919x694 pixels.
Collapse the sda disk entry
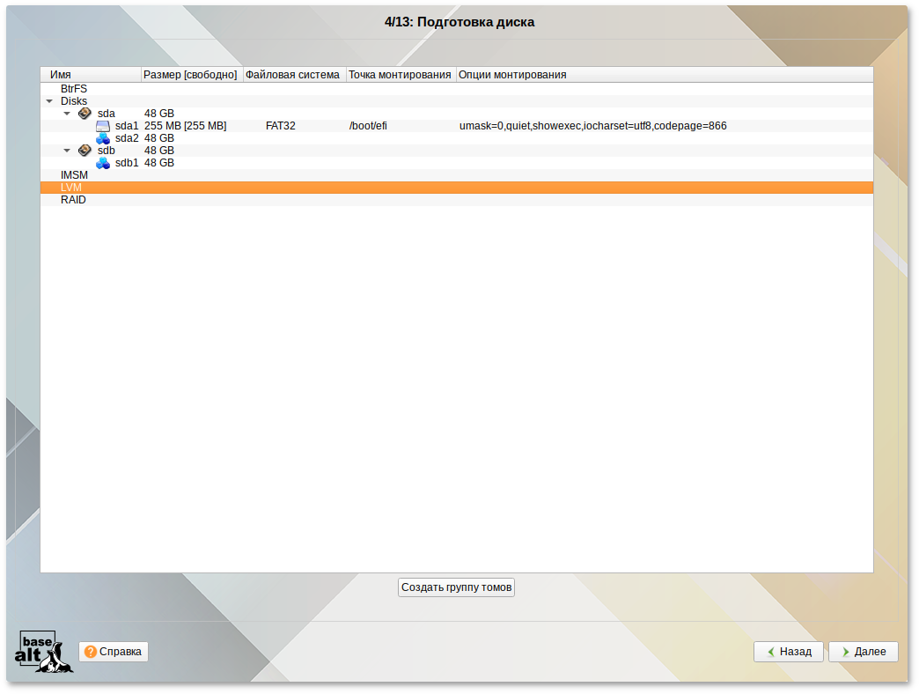click(x=67, y=113)
